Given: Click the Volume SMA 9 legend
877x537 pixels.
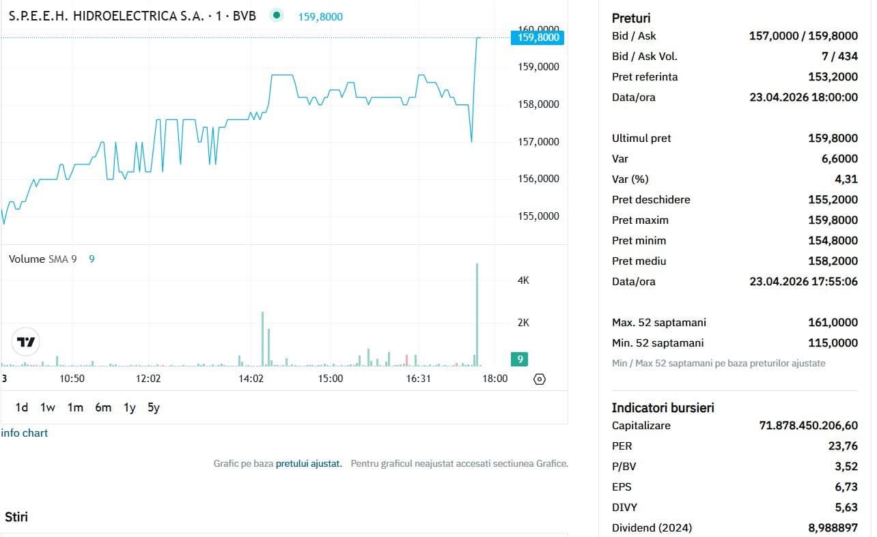Looking at the screenshot, I should point(42,259).
